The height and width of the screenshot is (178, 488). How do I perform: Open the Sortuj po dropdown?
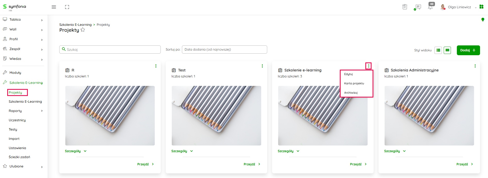click(224, 50)
